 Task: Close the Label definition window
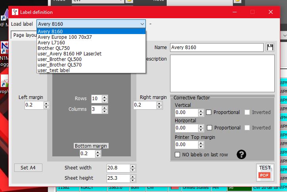[271, 12]
